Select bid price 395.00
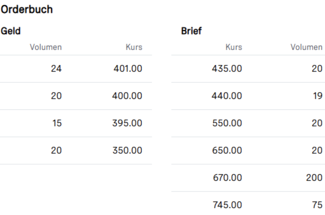This screenshot has width=325, height=215. click(x=127, y=123)
